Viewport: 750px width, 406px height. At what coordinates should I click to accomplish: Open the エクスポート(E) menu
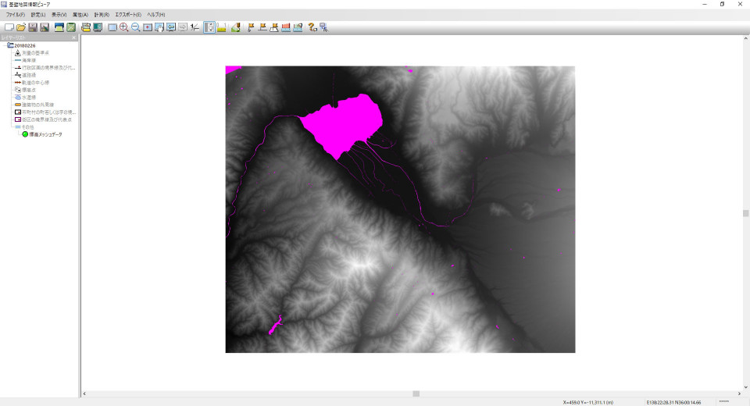(x=128, y=15)
